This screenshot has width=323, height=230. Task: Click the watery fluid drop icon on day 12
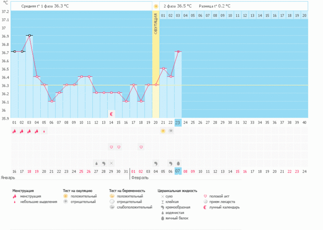(96, 163)
